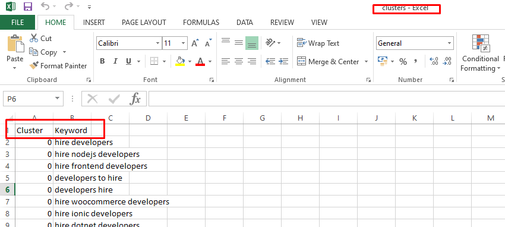Click the Orientation text rotation icon
This screenshot has height=227, width=505.
270,43
